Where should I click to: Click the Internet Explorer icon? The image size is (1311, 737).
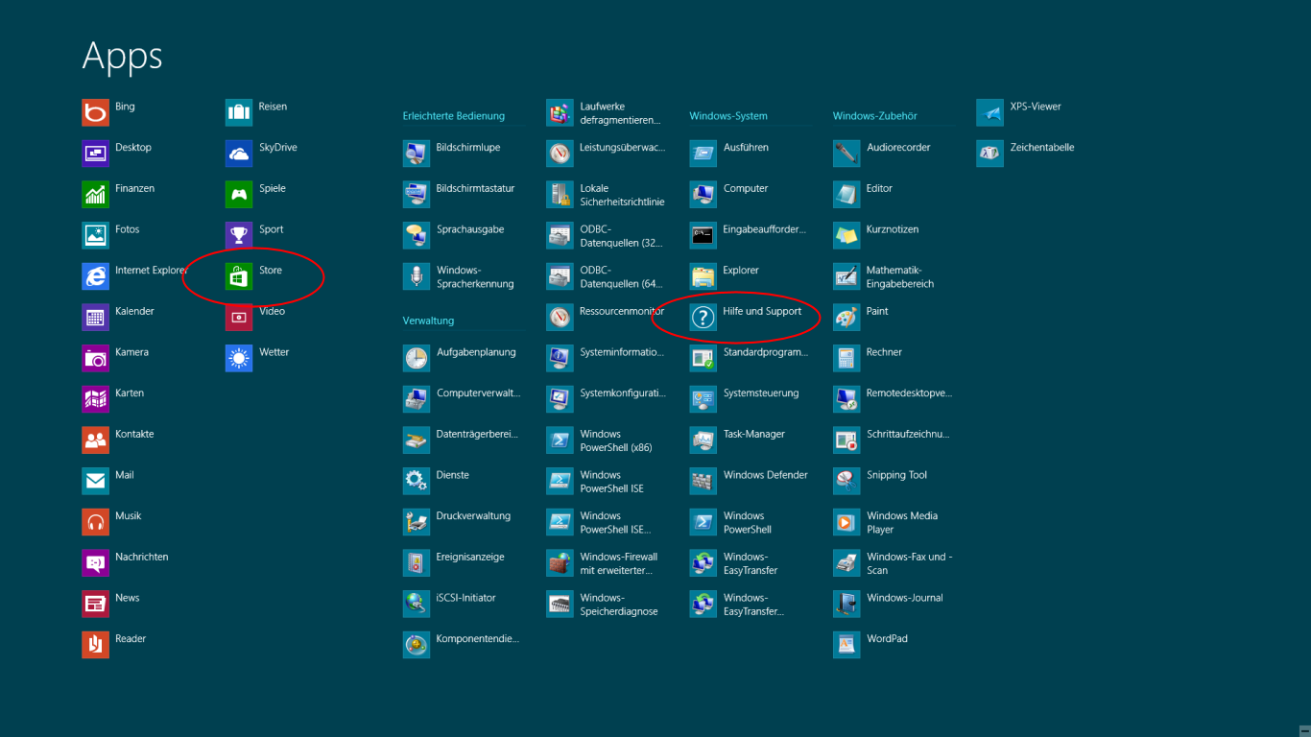click(95, 276)
